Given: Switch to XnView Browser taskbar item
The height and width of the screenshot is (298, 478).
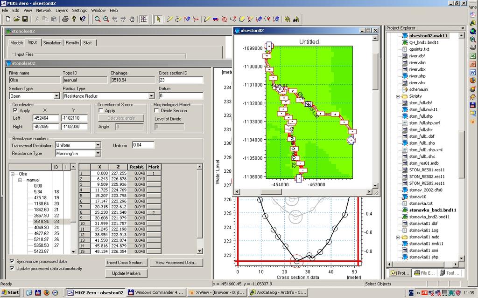Looking at the screenshot, I should [217, 292].
